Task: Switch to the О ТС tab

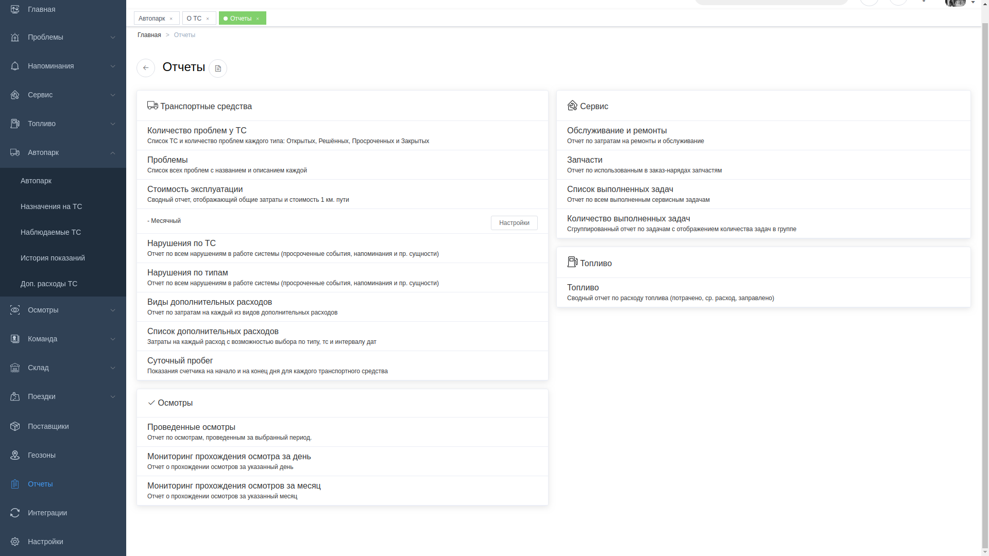Action: [x=194, y=19]
